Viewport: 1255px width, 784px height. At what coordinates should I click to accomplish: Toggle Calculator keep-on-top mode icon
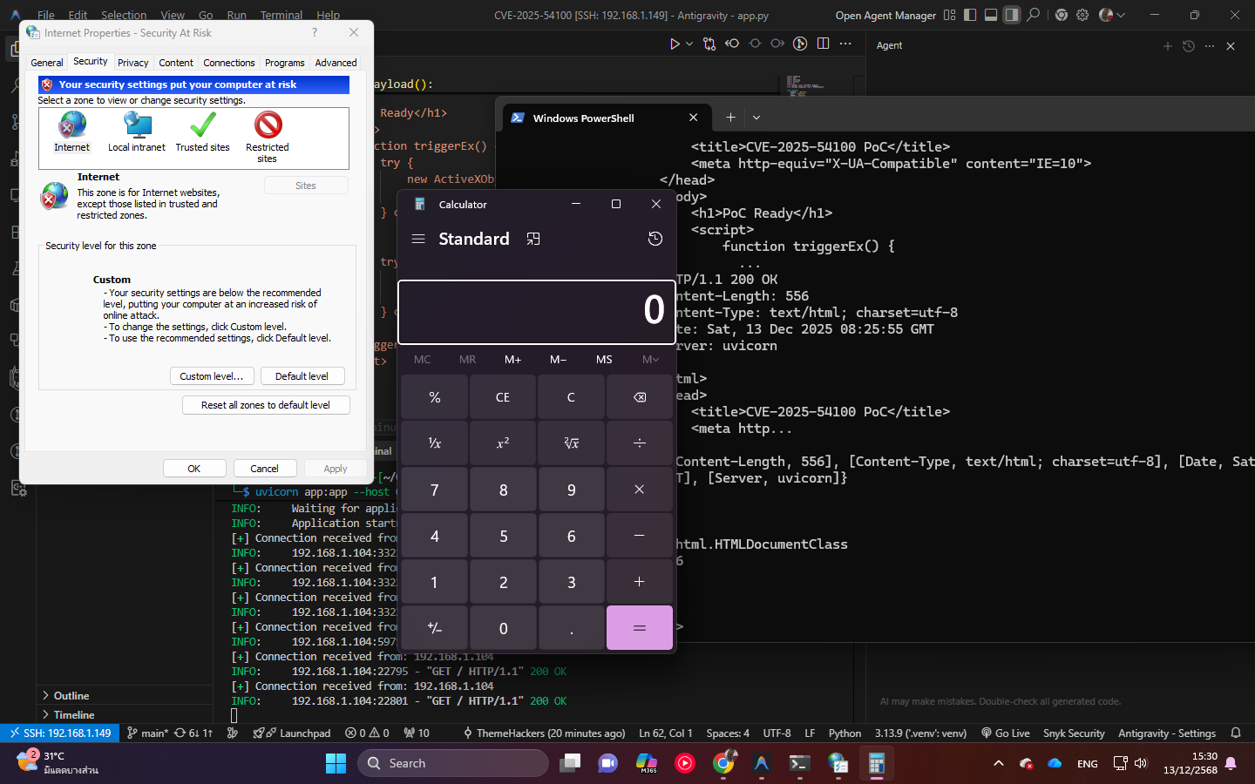pos(533,239)
